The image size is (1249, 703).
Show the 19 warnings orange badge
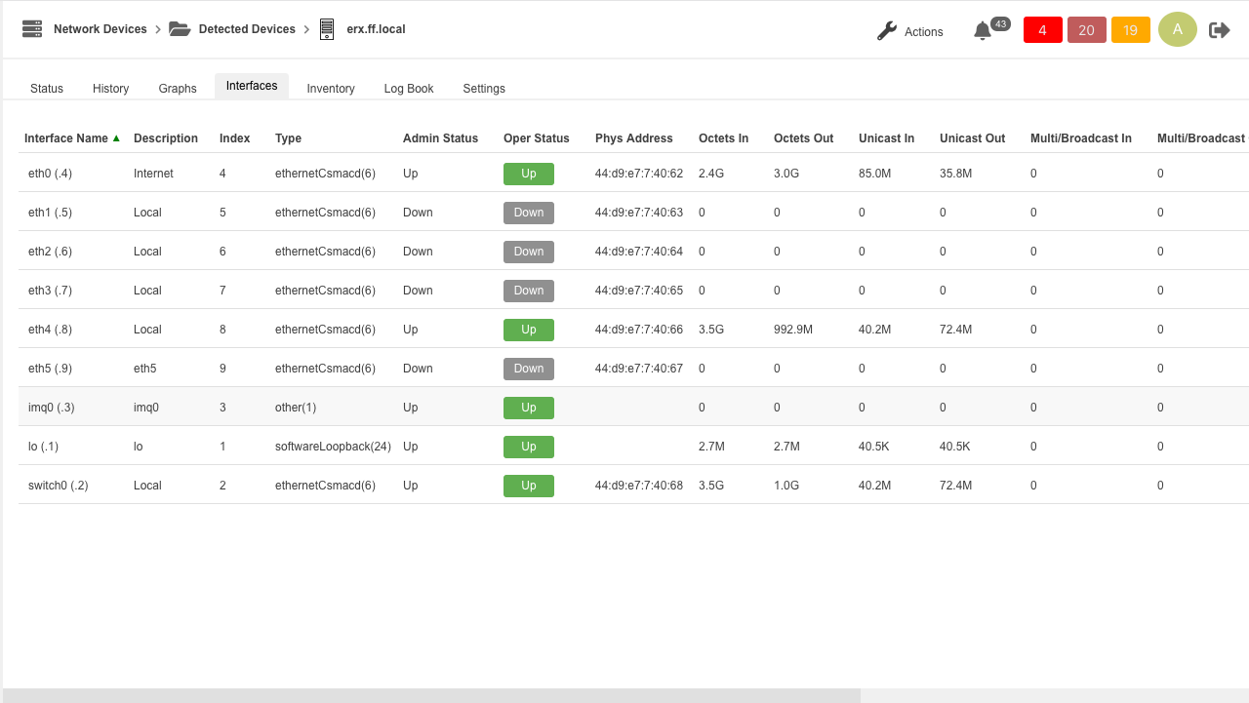1130,30
